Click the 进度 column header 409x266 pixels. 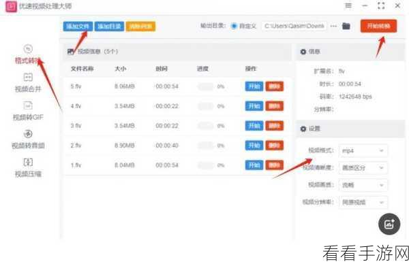(202, 69)
